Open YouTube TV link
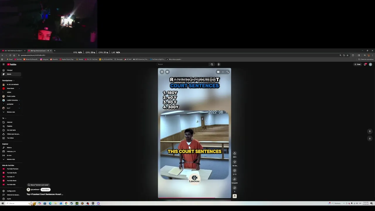This screenshot has height=211, width=375. tap(11, 177)
